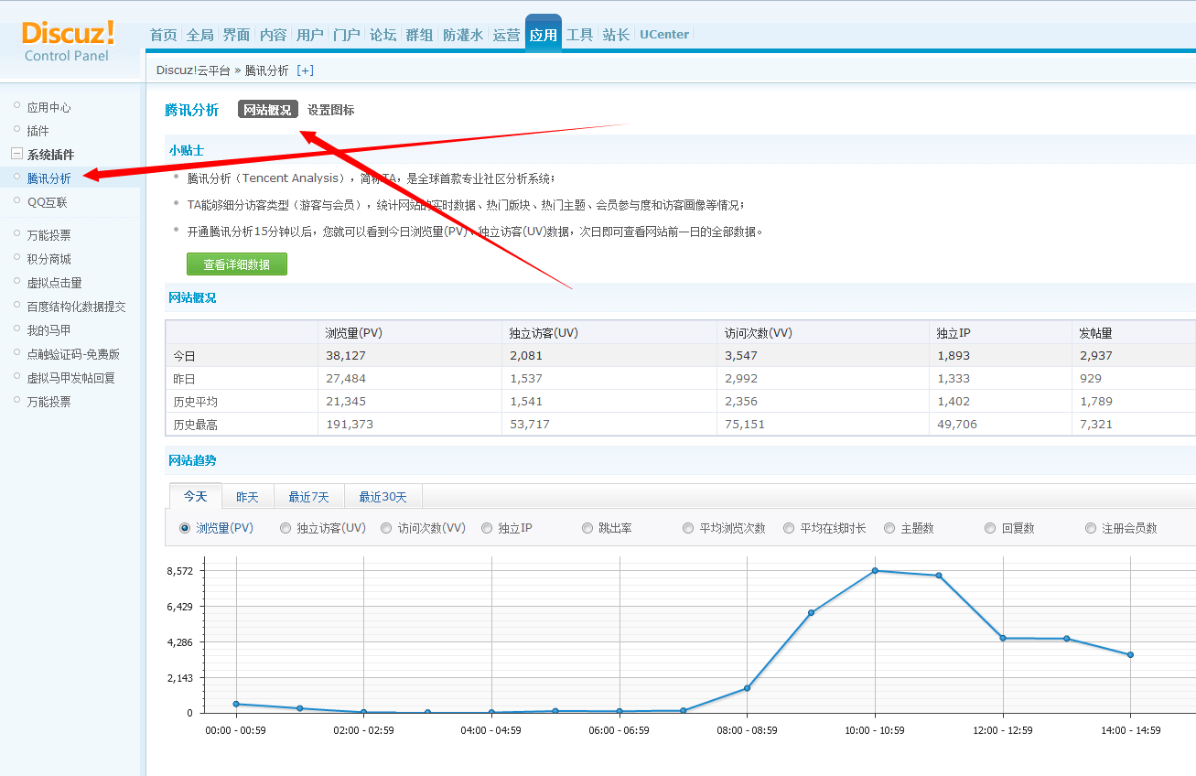The image size is (1196, 776).
Task: Open 虚拟点击量 in the sidebar
Action: pos(54,283)
